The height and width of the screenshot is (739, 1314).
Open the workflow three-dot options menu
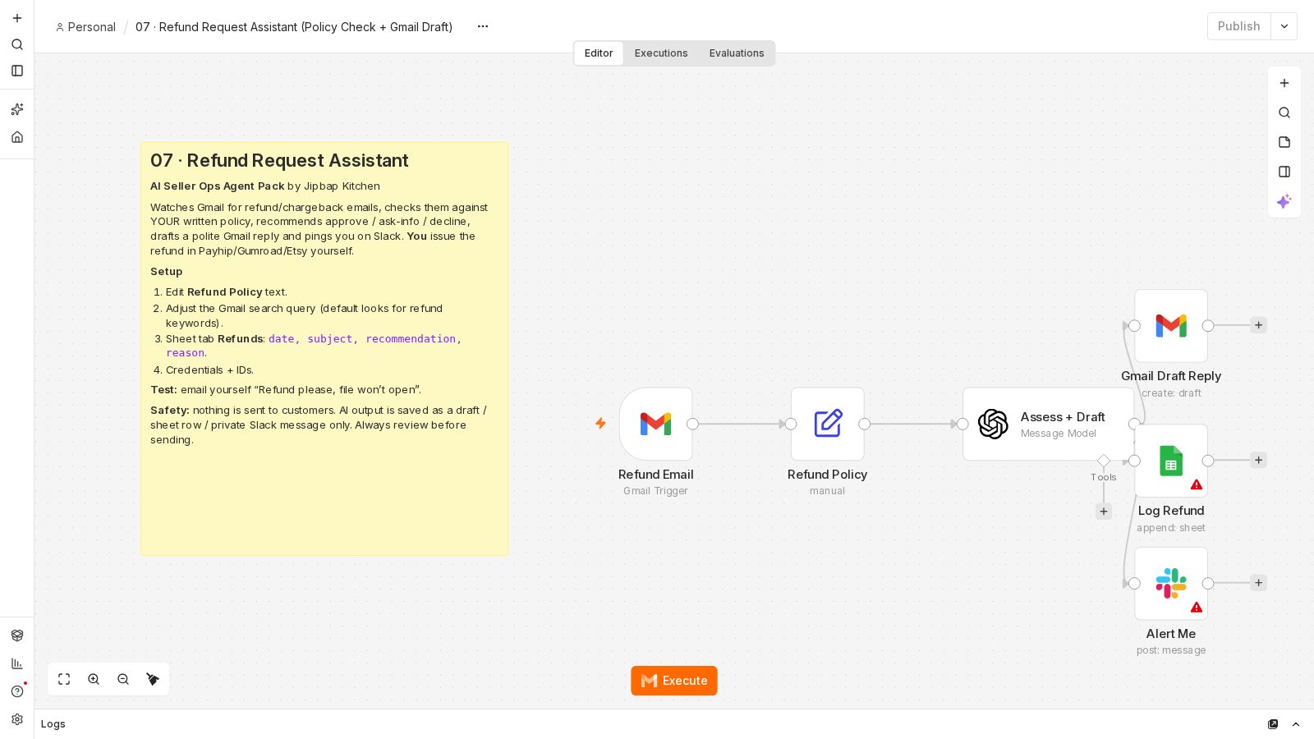point(483,26)
